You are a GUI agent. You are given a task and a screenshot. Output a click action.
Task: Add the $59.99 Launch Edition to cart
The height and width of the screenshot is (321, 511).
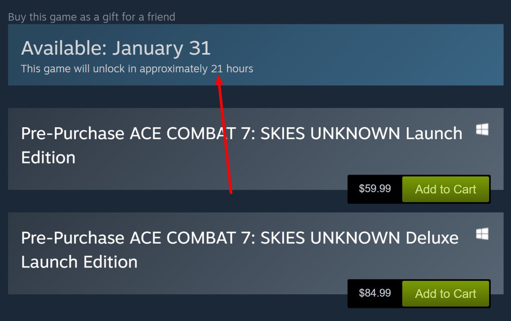[x=446, y=189]
